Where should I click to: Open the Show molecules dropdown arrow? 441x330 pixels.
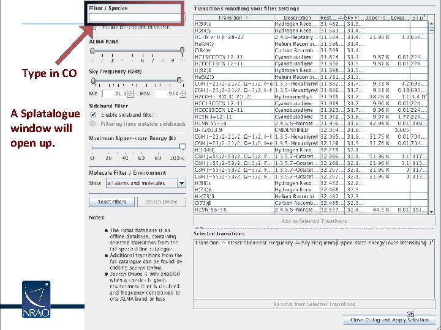182,183
